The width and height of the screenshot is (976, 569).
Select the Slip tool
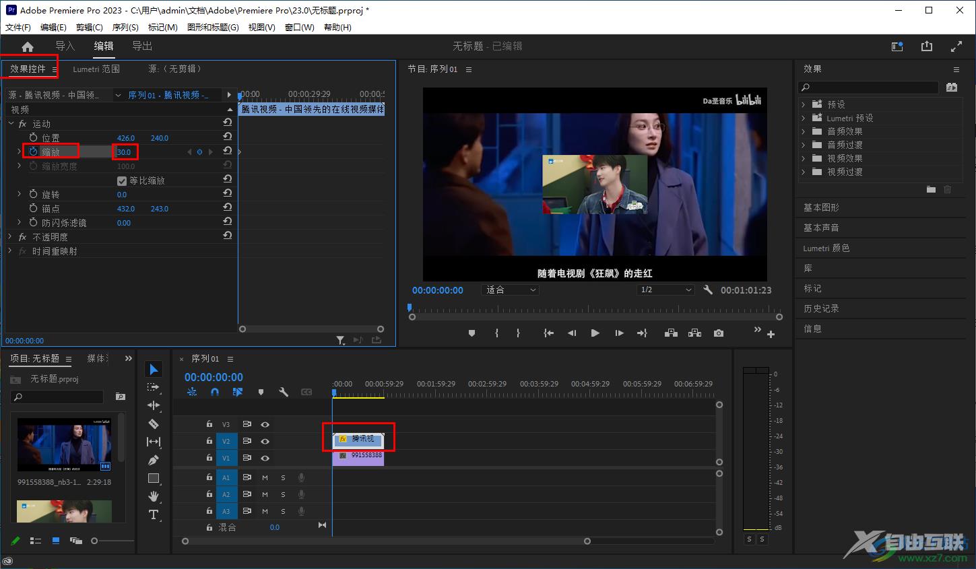click(x=154, y=442)
